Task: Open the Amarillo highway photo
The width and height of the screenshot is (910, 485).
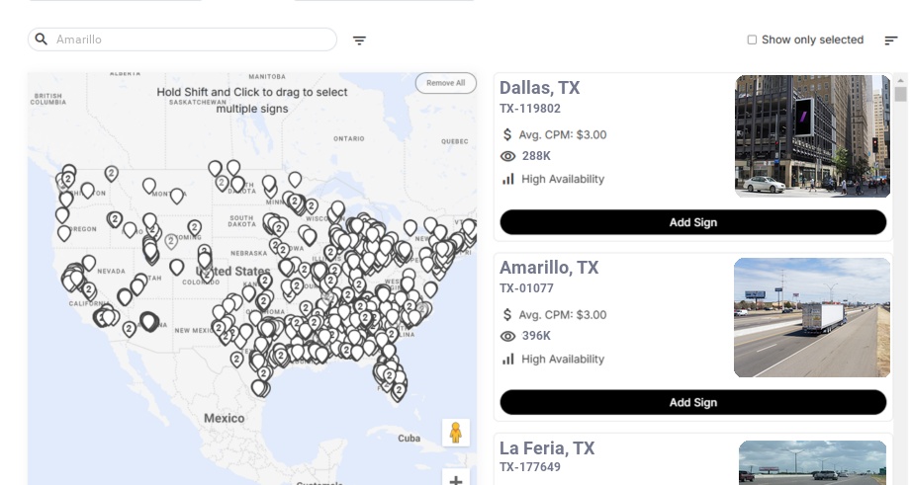Action: tap(810, 318)
